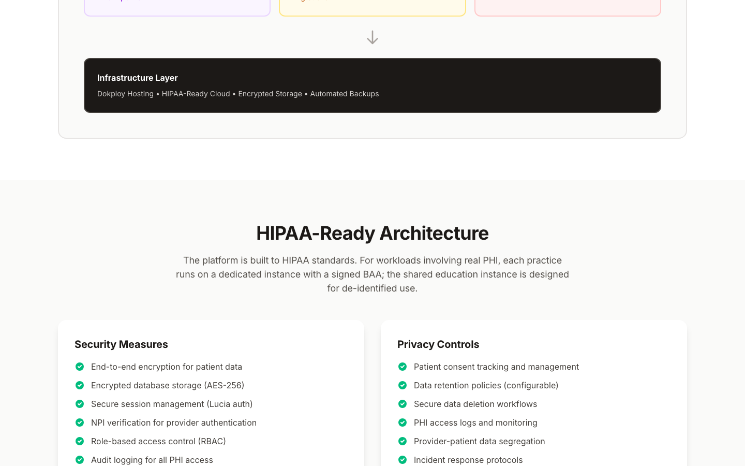Click the check icon beside Secure data deletion
The width and height of the screenshot is (745, 466).
pos(403,404)
